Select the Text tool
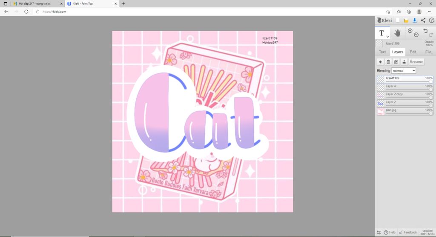Image resolution: width=436 pixels, height=237 pixels. (381, 33)
